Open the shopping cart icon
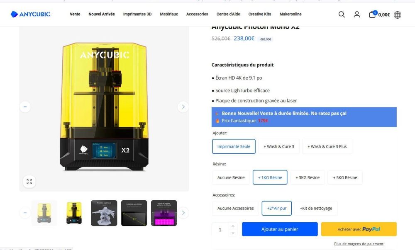 click(373, 14)
